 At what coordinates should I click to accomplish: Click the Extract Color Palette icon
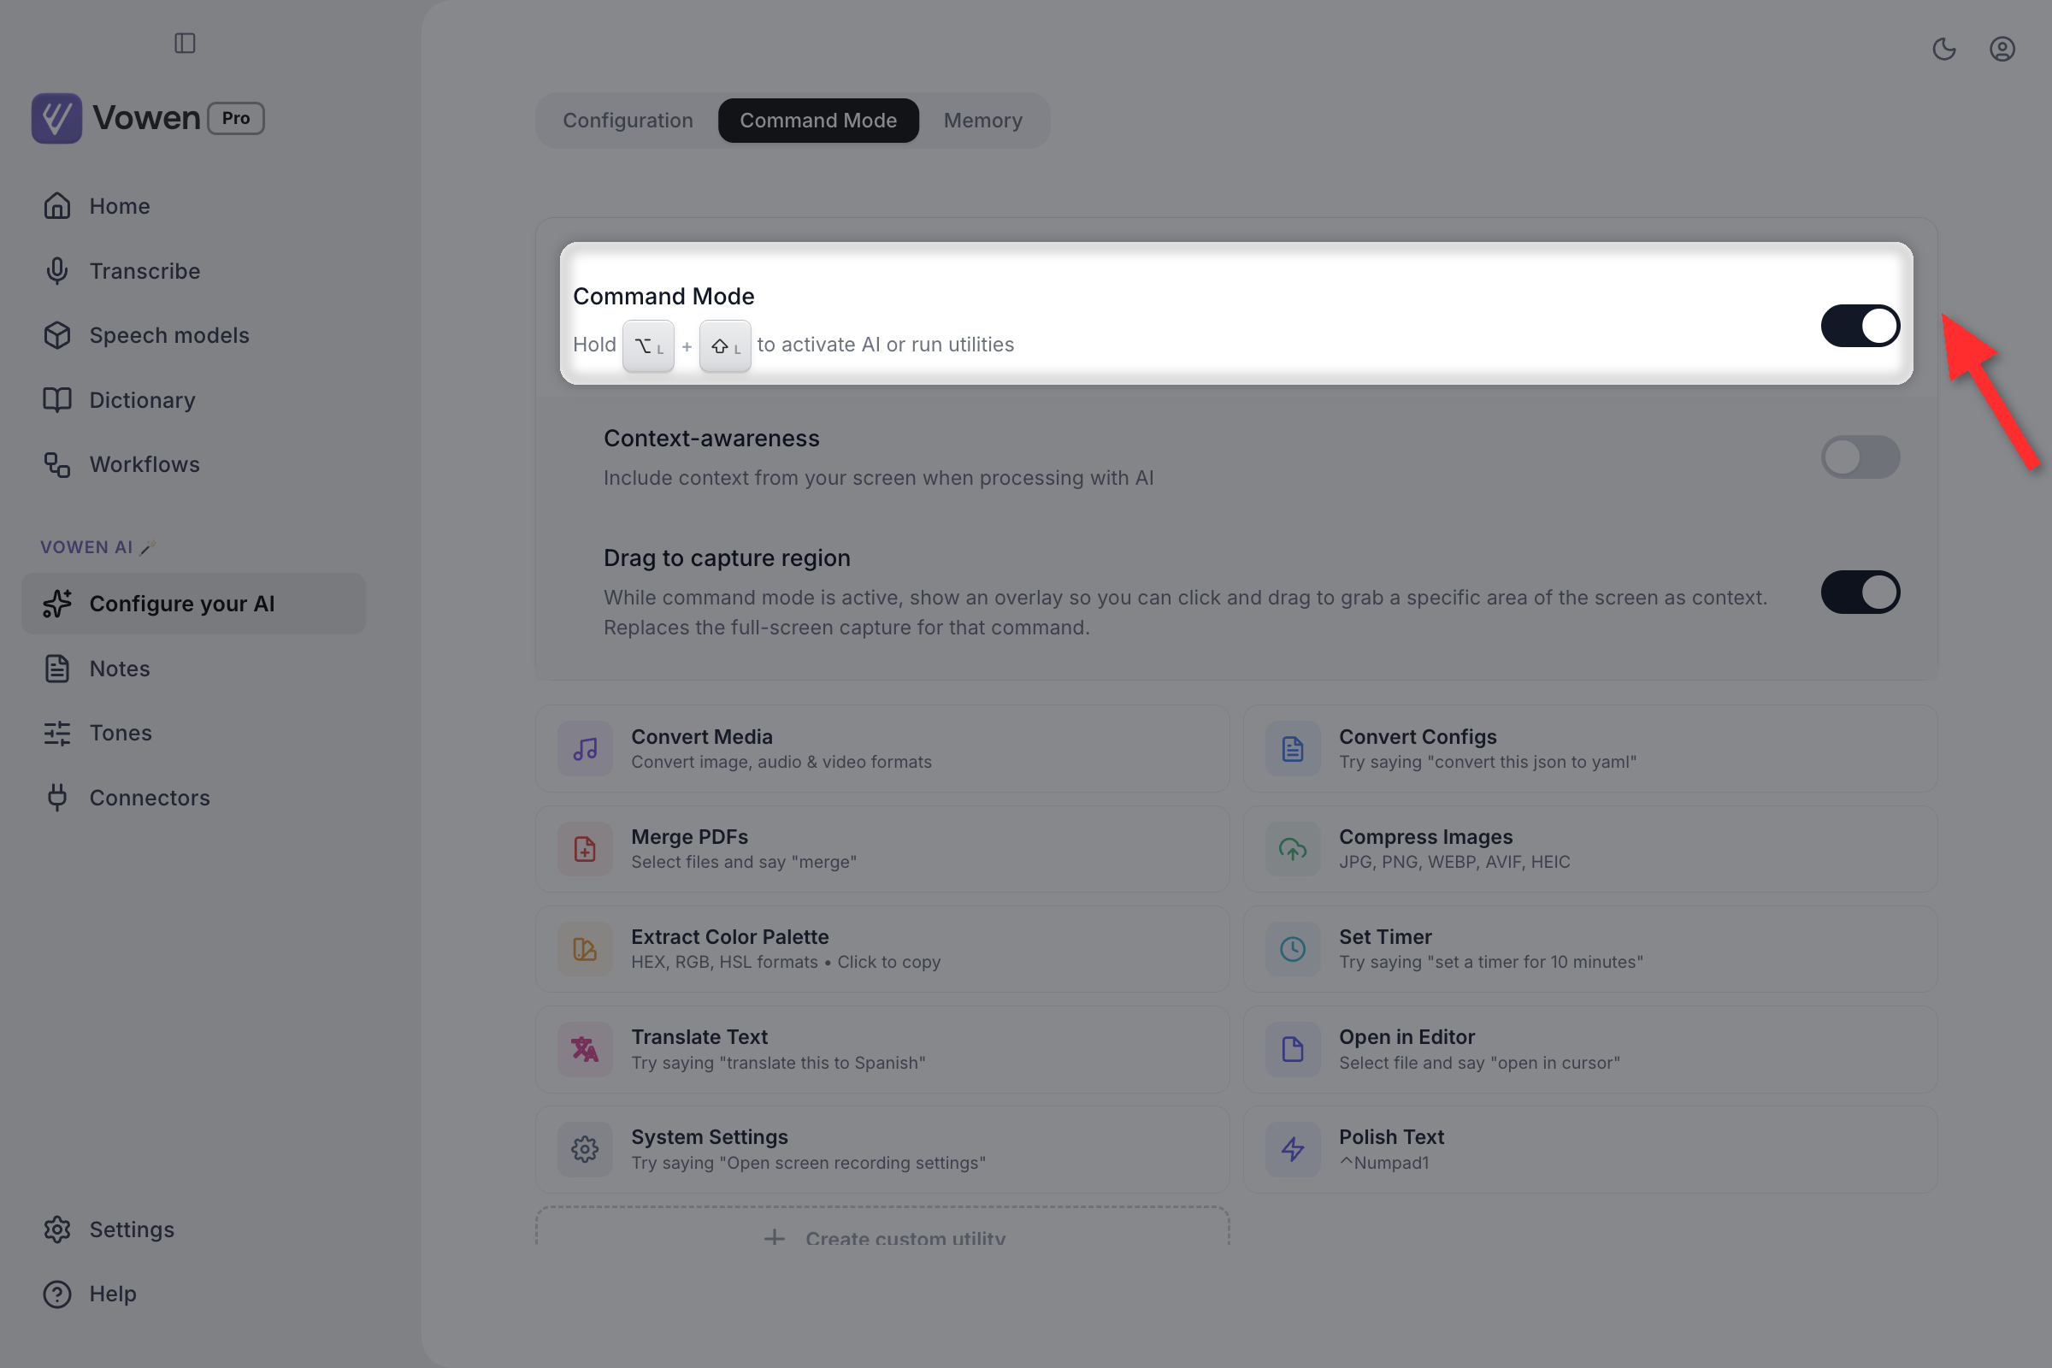(x=586, y=949)
